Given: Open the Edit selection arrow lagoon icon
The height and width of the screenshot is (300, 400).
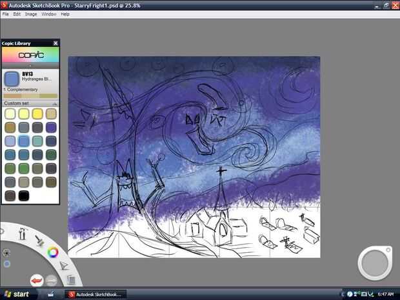Looking at the screenshot, I should tap(64, 266).
